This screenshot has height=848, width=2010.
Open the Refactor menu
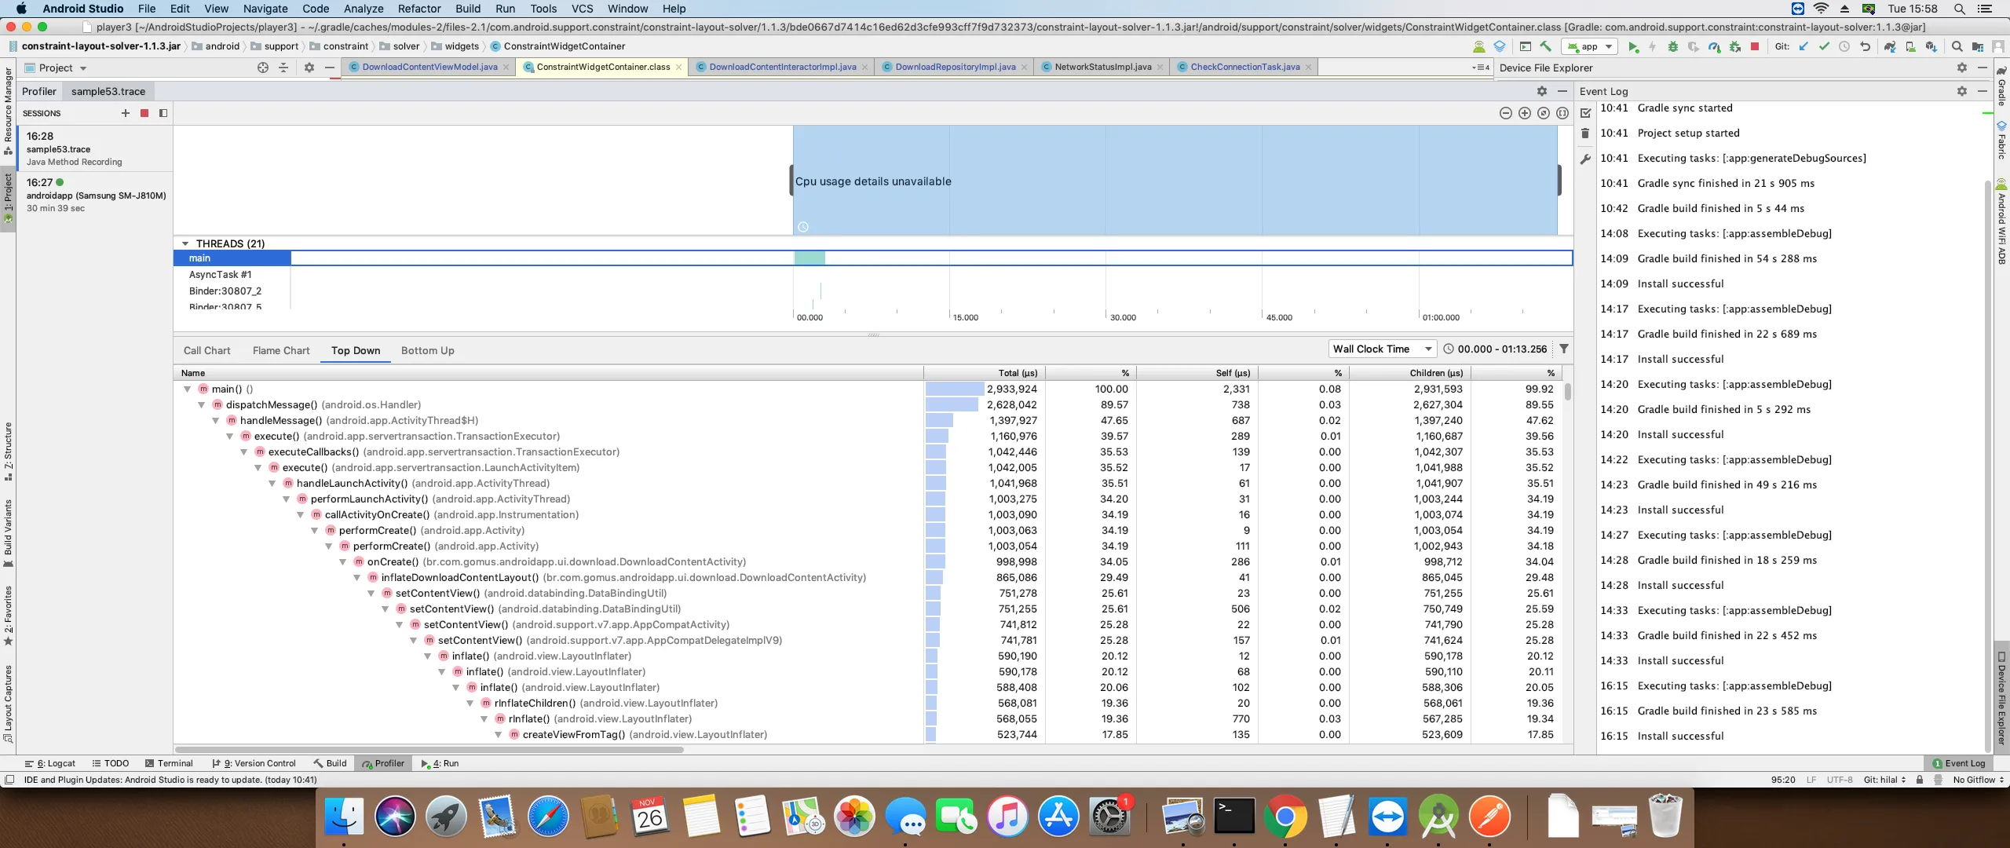418,9
